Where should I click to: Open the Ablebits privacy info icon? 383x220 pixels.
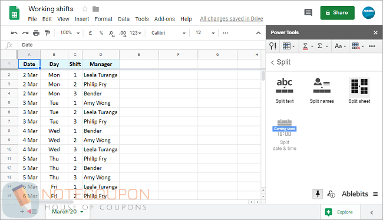(x=331, y=194)
